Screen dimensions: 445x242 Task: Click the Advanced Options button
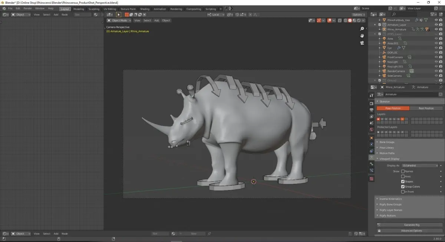410,231
